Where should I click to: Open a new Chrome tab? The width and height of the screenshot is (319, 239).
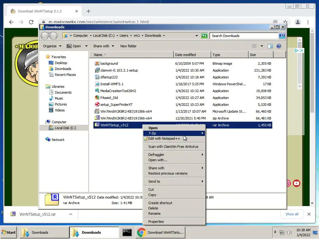88,11
